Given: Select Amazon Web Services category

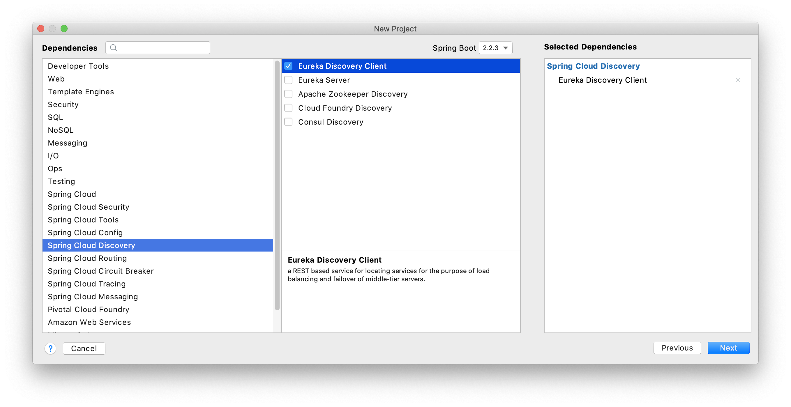Looking at the screenshot, I should 158,323.
